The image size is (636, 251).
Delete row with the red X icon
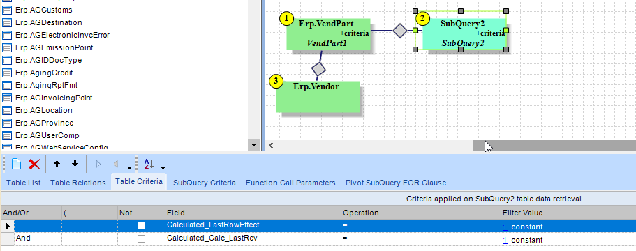[x=34, y=164]
